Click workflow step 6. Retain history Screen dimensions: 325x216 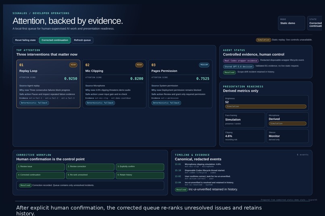coord(140,175)
